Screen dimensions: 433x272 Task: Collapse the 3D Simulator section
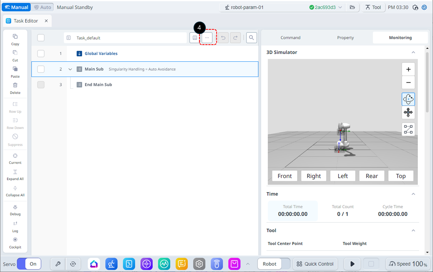point(413,52)
